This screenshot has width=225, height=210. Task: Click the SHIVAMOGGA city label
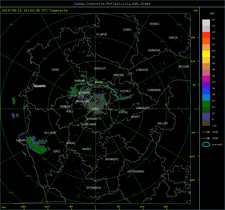pyautogui.click(x=93, y=188)
